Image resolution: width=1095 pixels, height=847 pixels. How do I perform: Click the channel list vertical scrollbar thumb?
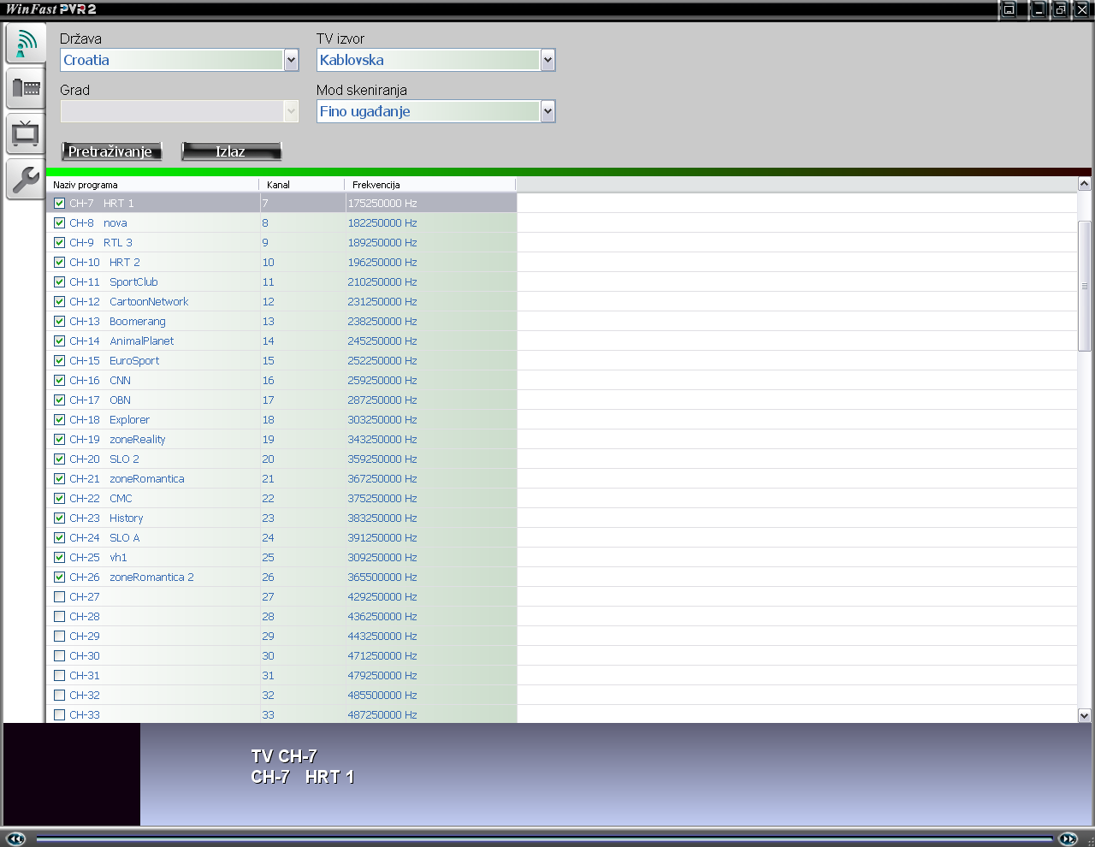point(1085,286)
